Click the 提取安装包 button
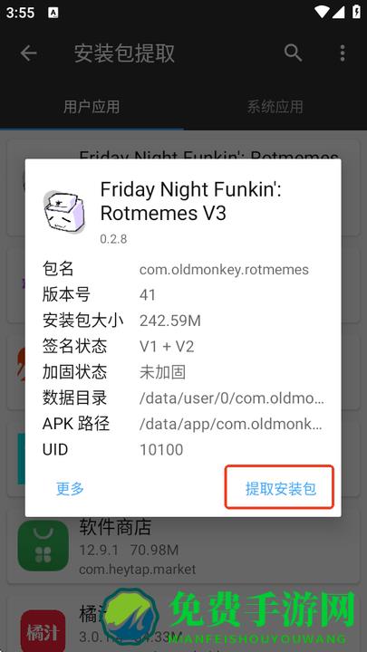This screenshot has height=652, width=367. pos(281,489)
